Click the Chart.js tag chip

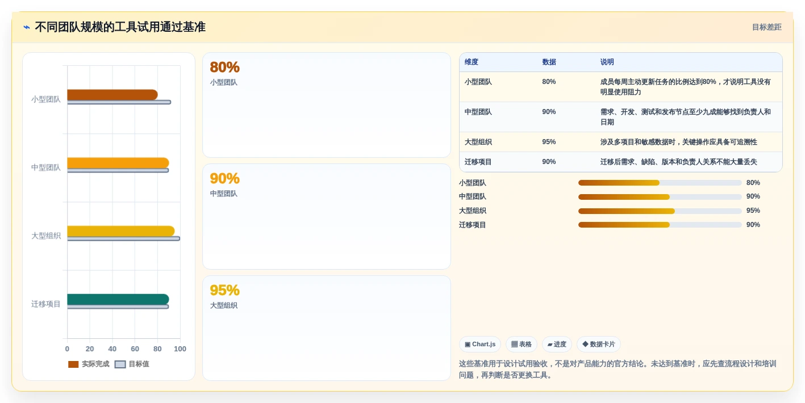tap(480, 344)
